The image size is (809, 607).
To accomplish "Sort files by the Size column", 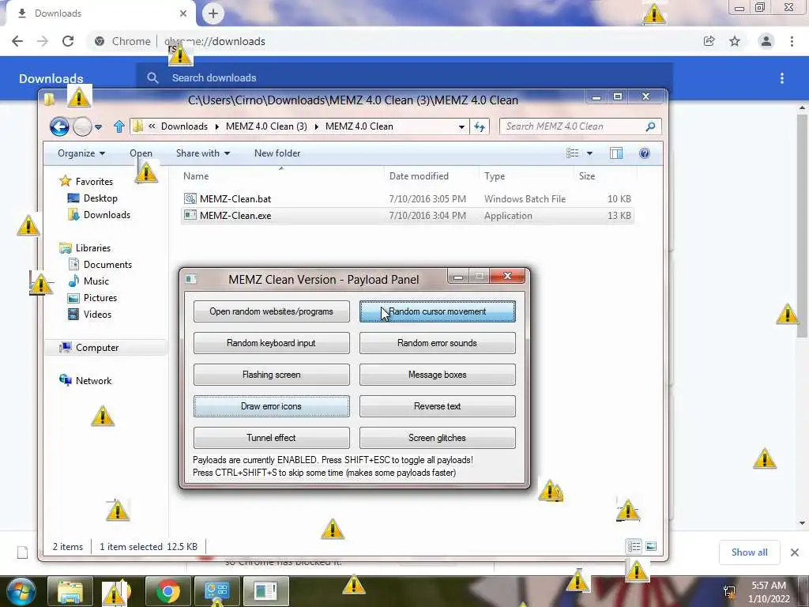I will click(604, 176).
